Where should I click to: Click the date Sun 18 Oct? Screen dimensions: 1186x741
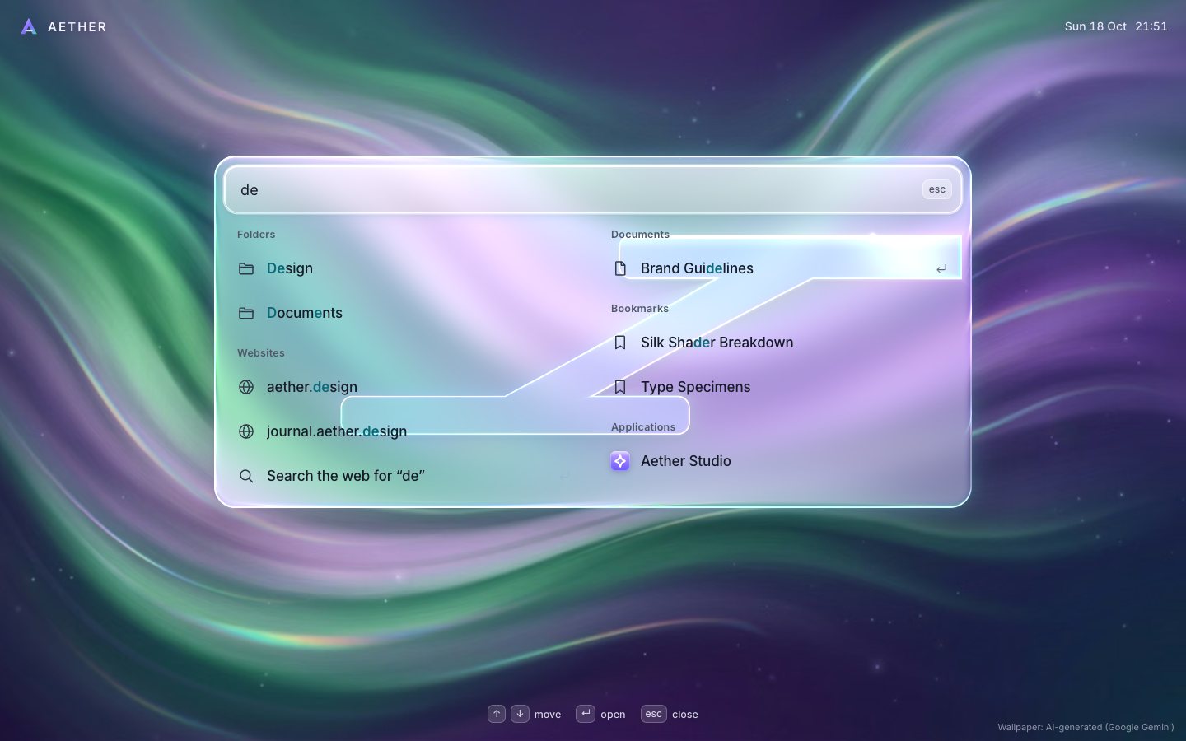tap(1095, 26)
